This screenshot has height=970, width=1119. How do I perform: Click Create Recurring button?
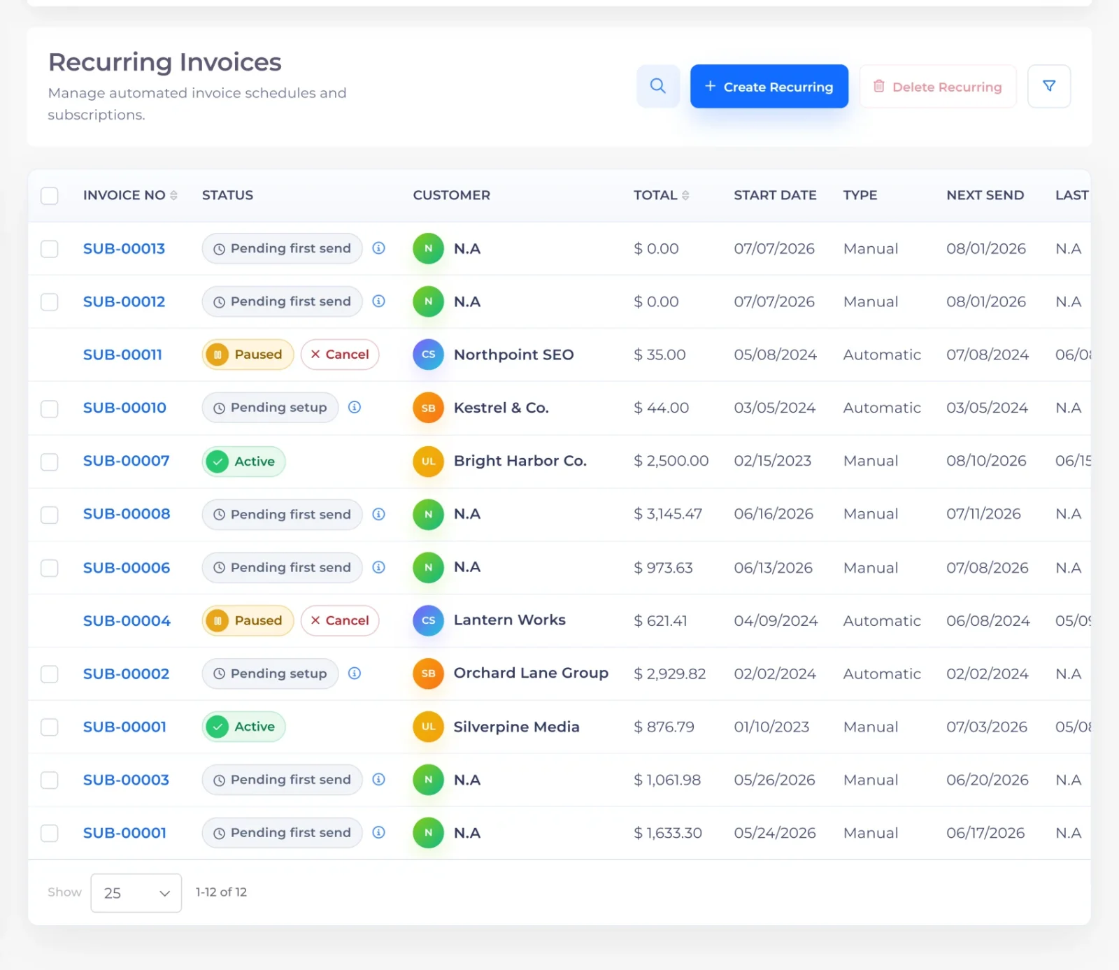(769, 86)
